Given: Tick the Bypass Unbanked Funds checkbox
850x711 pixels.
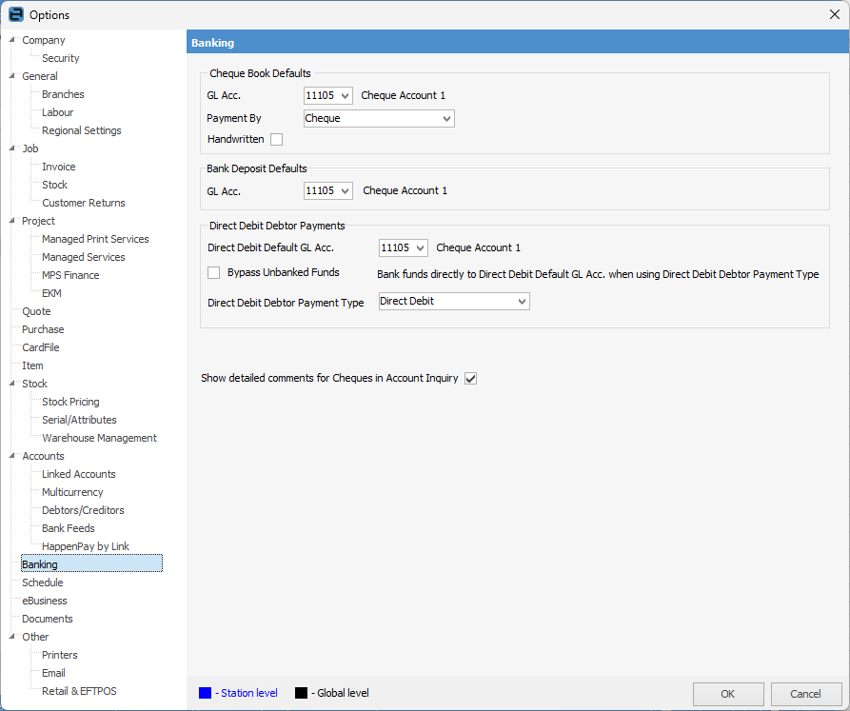Looking at the screenshot, I should coord(214,273).
